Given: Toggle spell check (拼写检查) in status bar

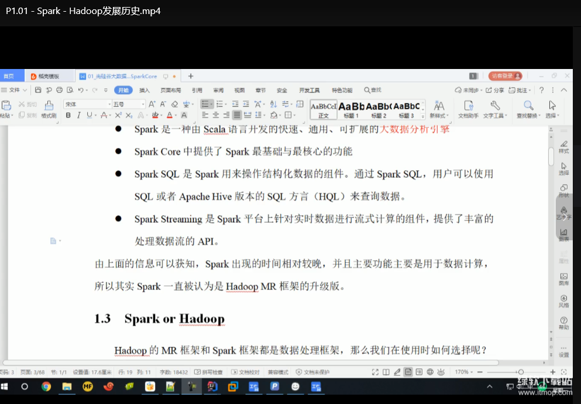Looking at the screenshot, I should [208, 372].
